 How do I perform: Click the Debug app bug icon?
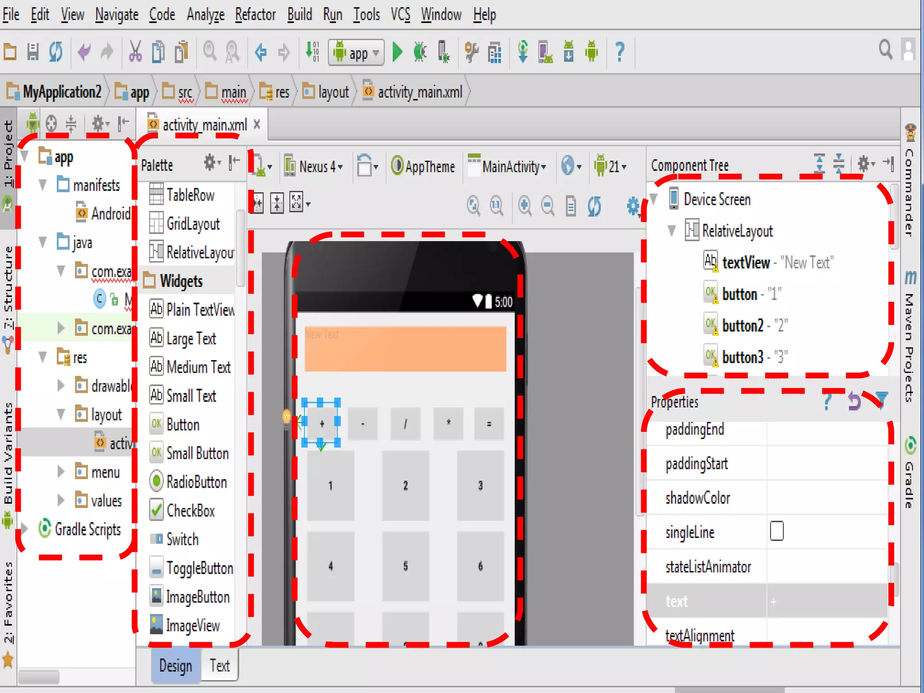(420, 52)
